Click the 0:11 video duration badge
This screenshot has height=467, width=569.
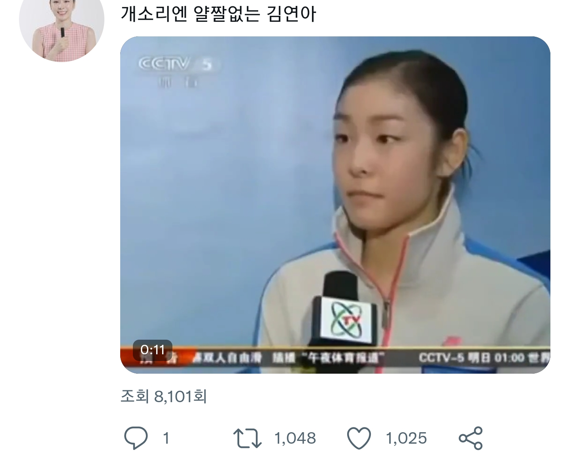tap(152, 350)
